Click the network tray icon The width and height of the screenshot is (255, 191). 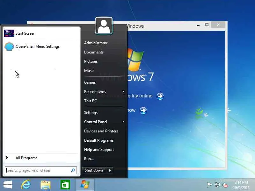pyautogui.click(x=217, y=185)
